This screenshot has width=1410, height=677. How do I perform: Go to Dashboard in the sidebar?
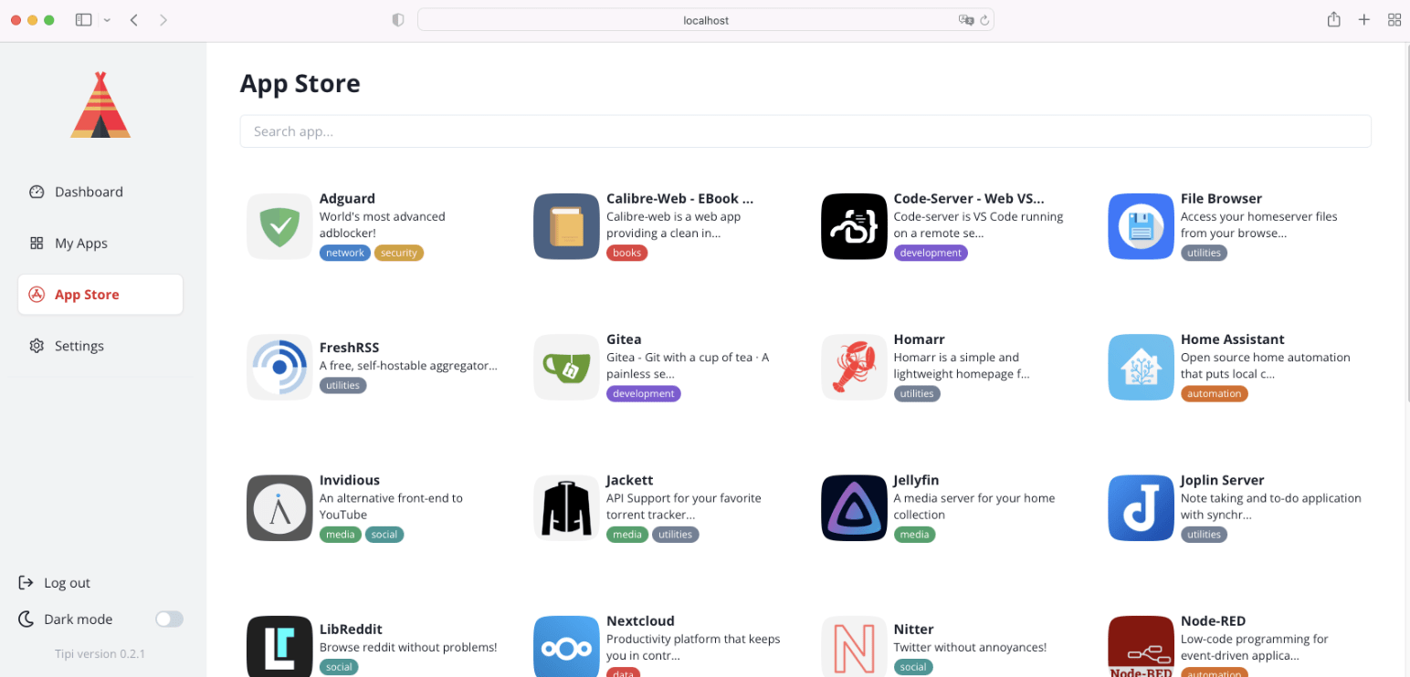(100, 192)
